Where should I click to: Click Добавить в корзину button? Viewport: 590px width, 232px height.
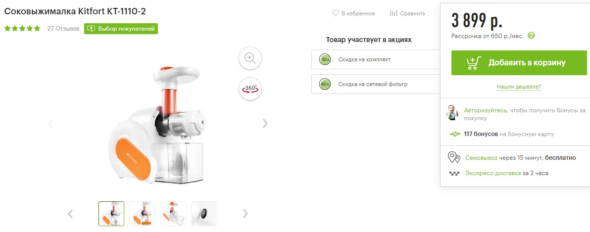tap(519, 63)
